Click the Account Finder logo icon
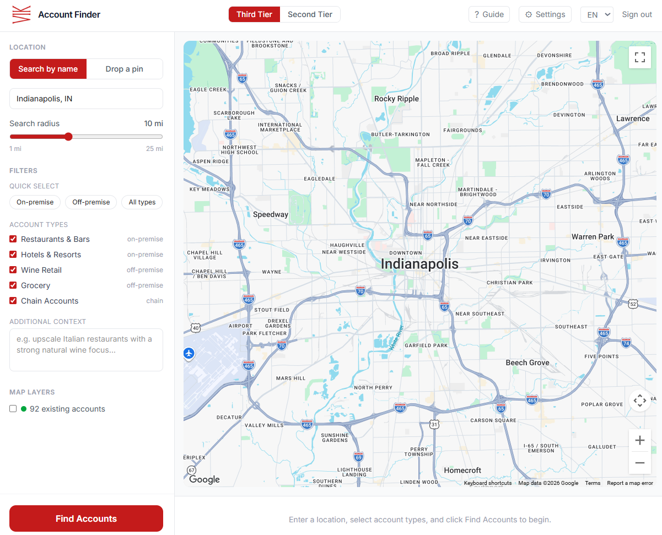 [21, 14]
